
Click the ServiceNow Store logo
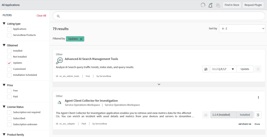pos(249,124)
